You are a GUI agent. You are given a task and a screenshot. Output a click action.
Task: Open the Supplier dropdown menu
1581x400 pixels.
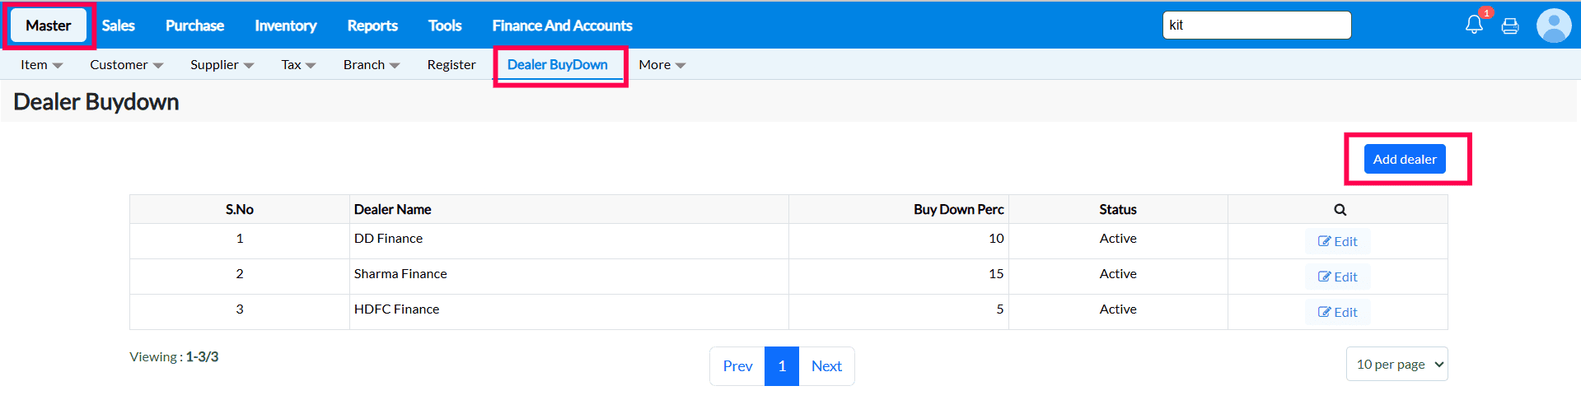click(x=222, y=65)
